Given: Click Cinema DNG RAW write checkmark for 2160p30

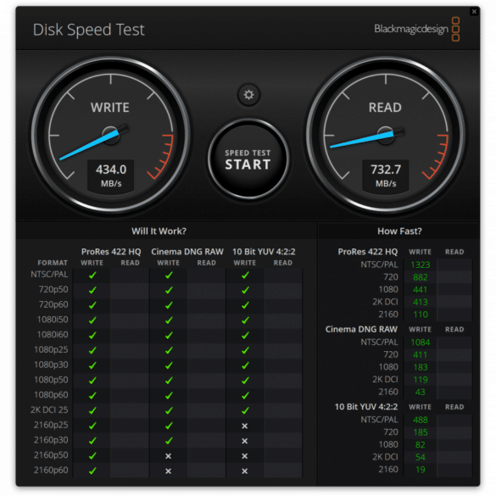Looking at the screenshot, I should pos(169,441).
